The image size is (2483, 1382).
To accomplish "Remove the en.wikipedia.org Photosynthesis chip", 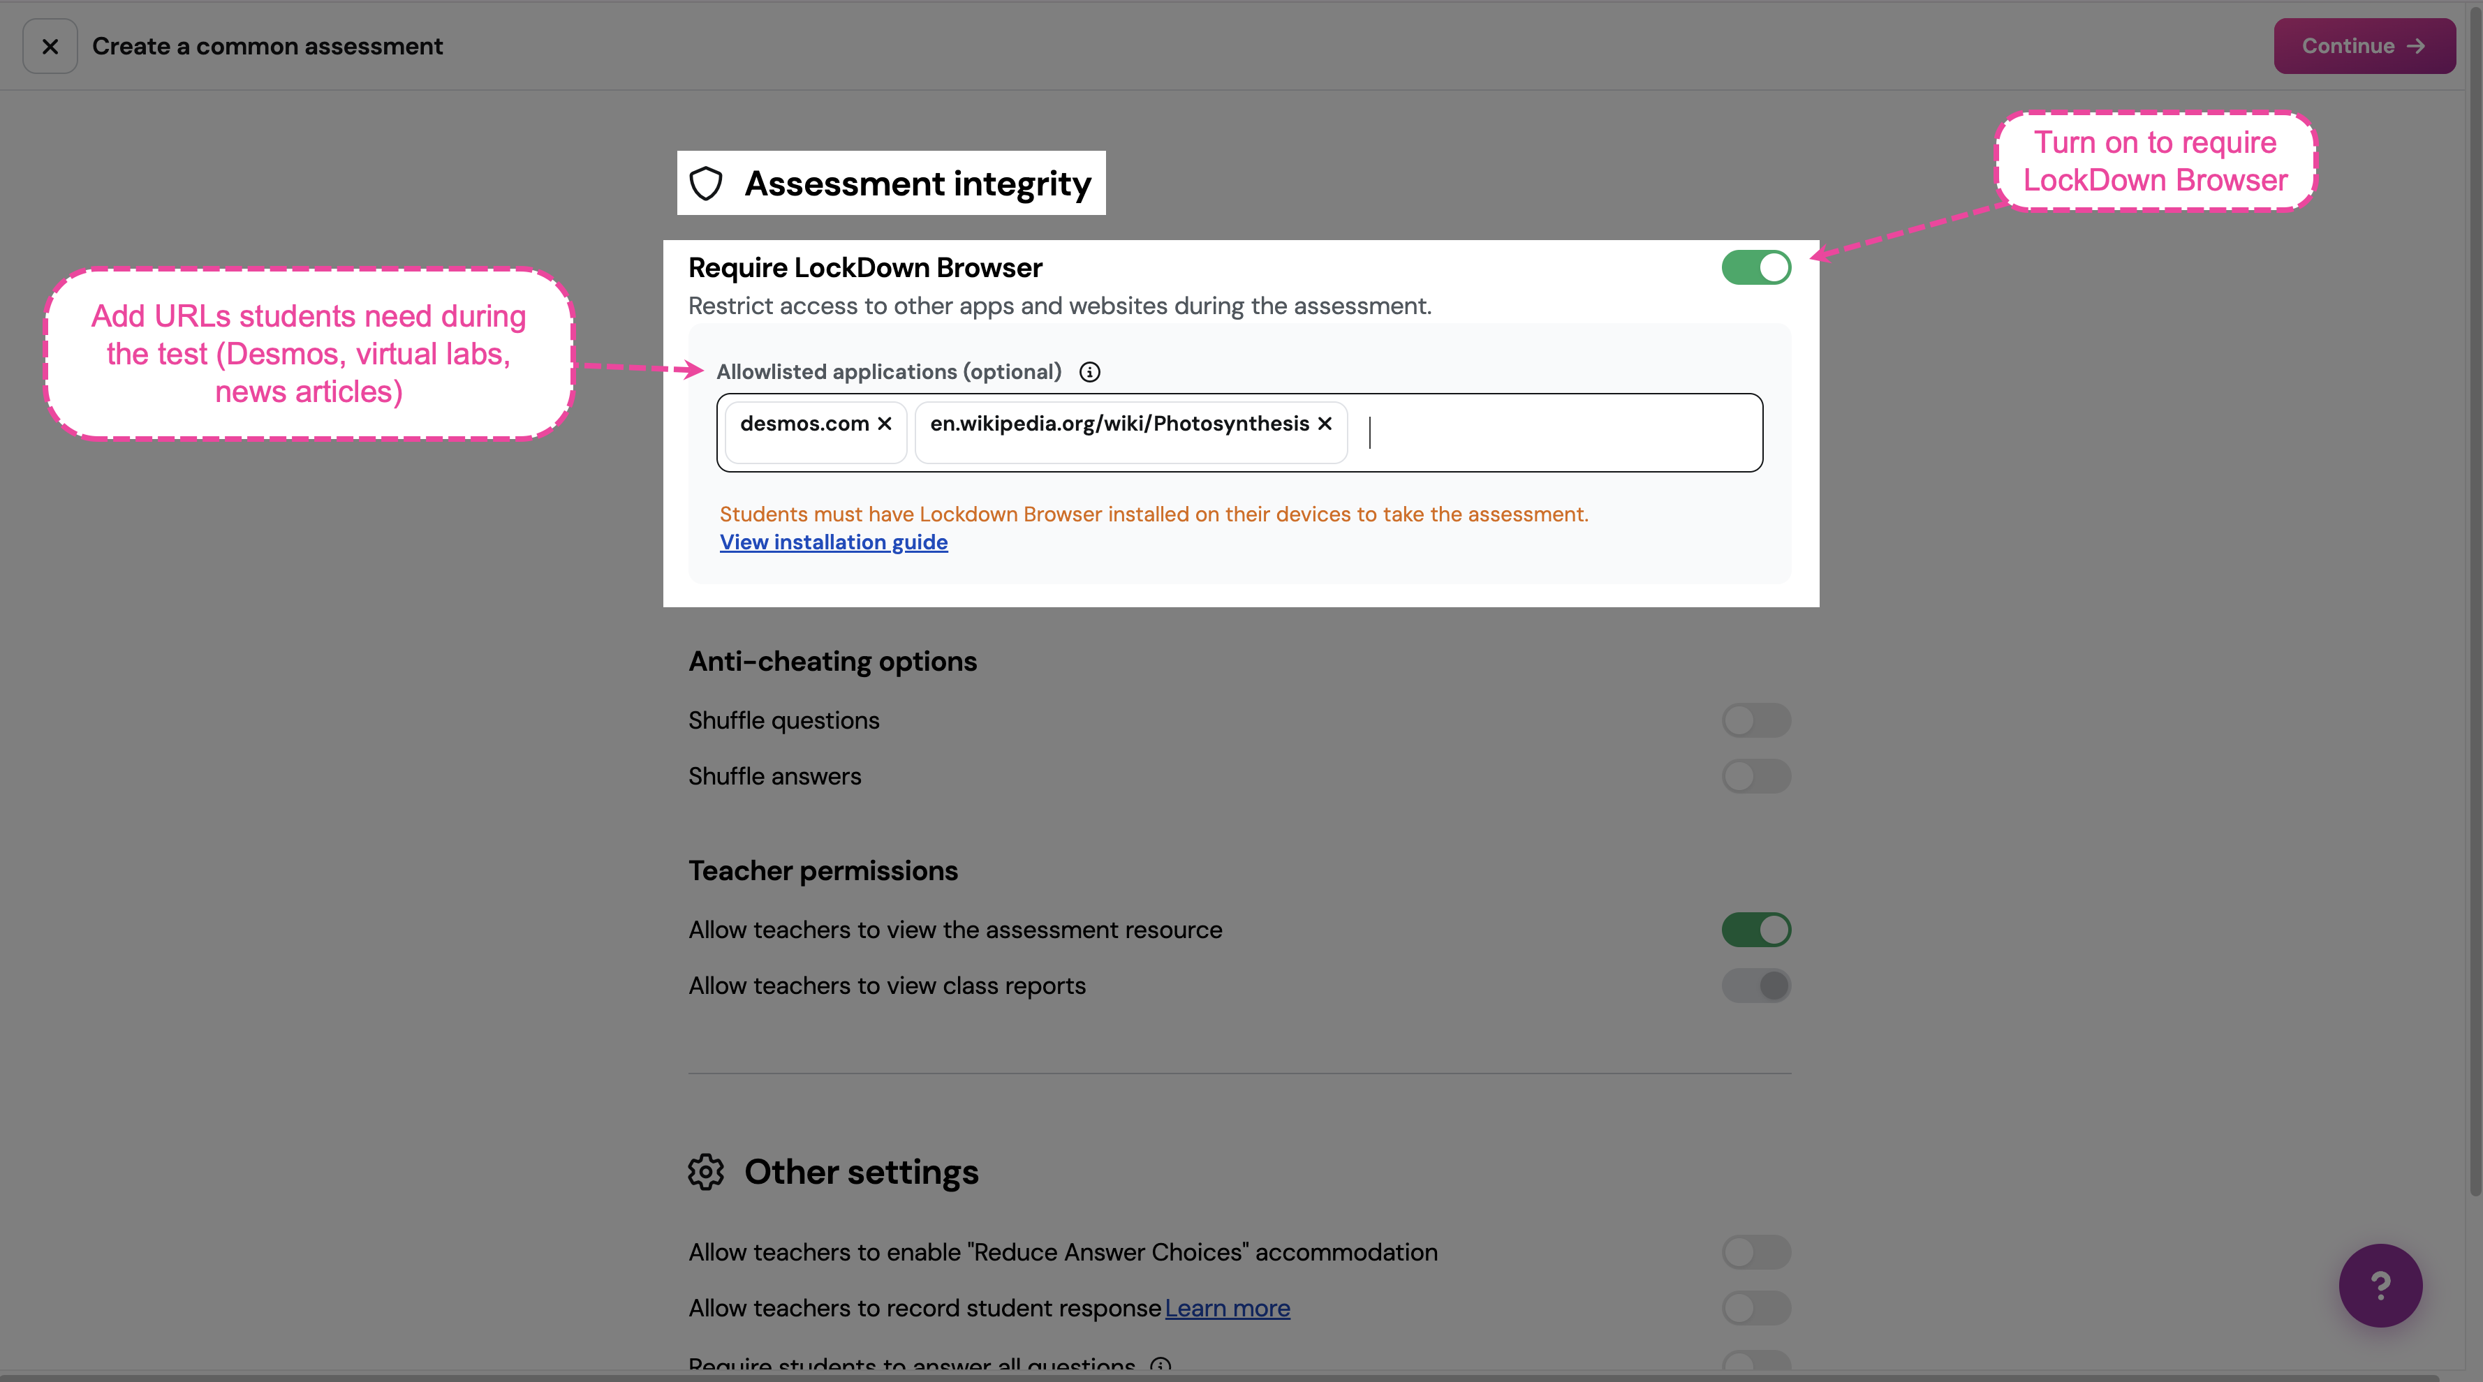I will click(x=1325, y=424).
